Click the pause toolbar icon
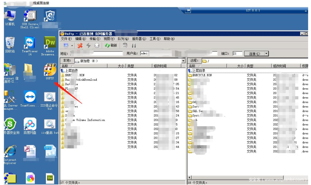The image size is (311, 185). [x=134, y=45]
